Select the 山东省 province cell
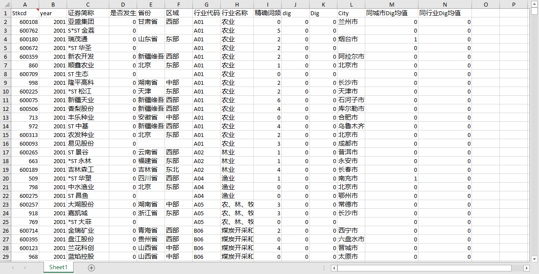The width and height of the screenshot is (539, 274). [x=151, y=39]
